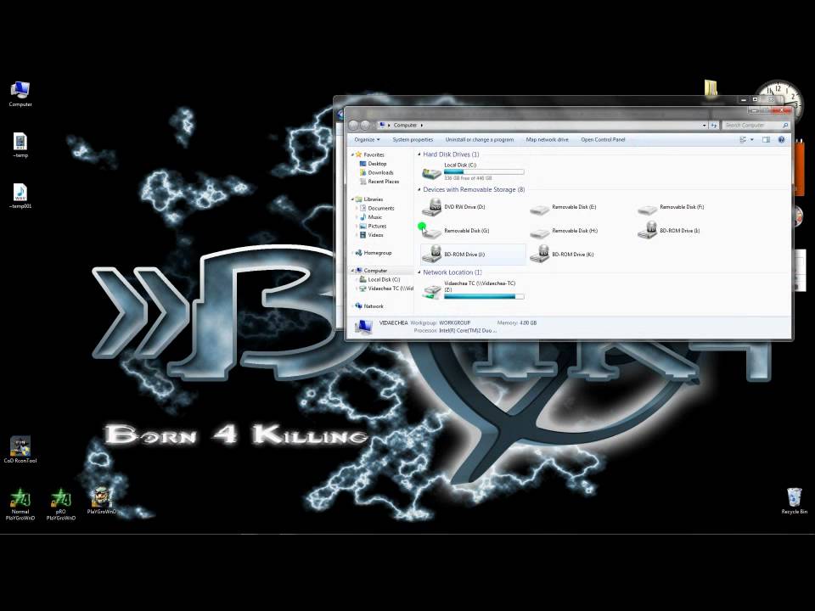
Task: Click the Computer breadcrumb in address bar
Action: (x=405, y=126)
